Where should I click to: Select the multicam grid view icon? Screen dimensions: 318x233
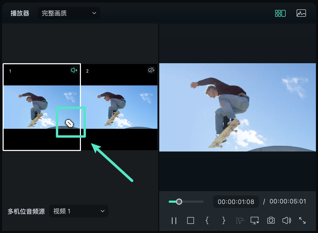pyautogui.click(x=280, y=13)
